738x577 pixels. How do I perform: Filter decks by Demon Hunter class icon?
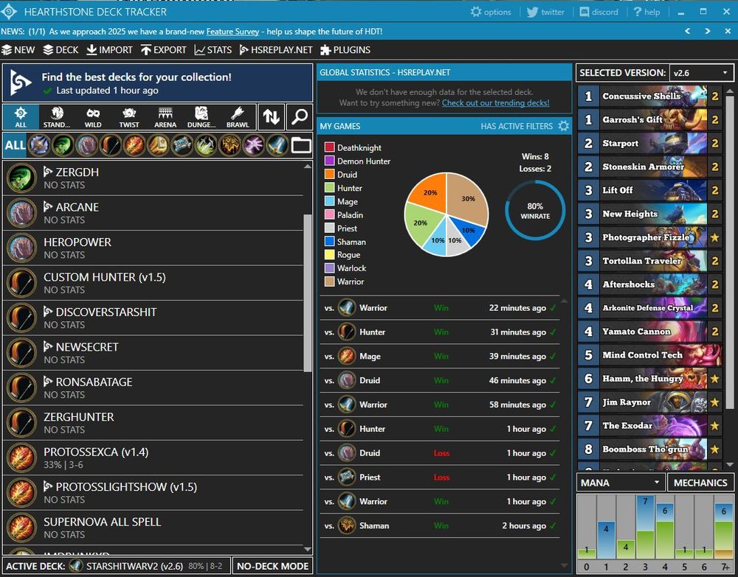[63, 145]
